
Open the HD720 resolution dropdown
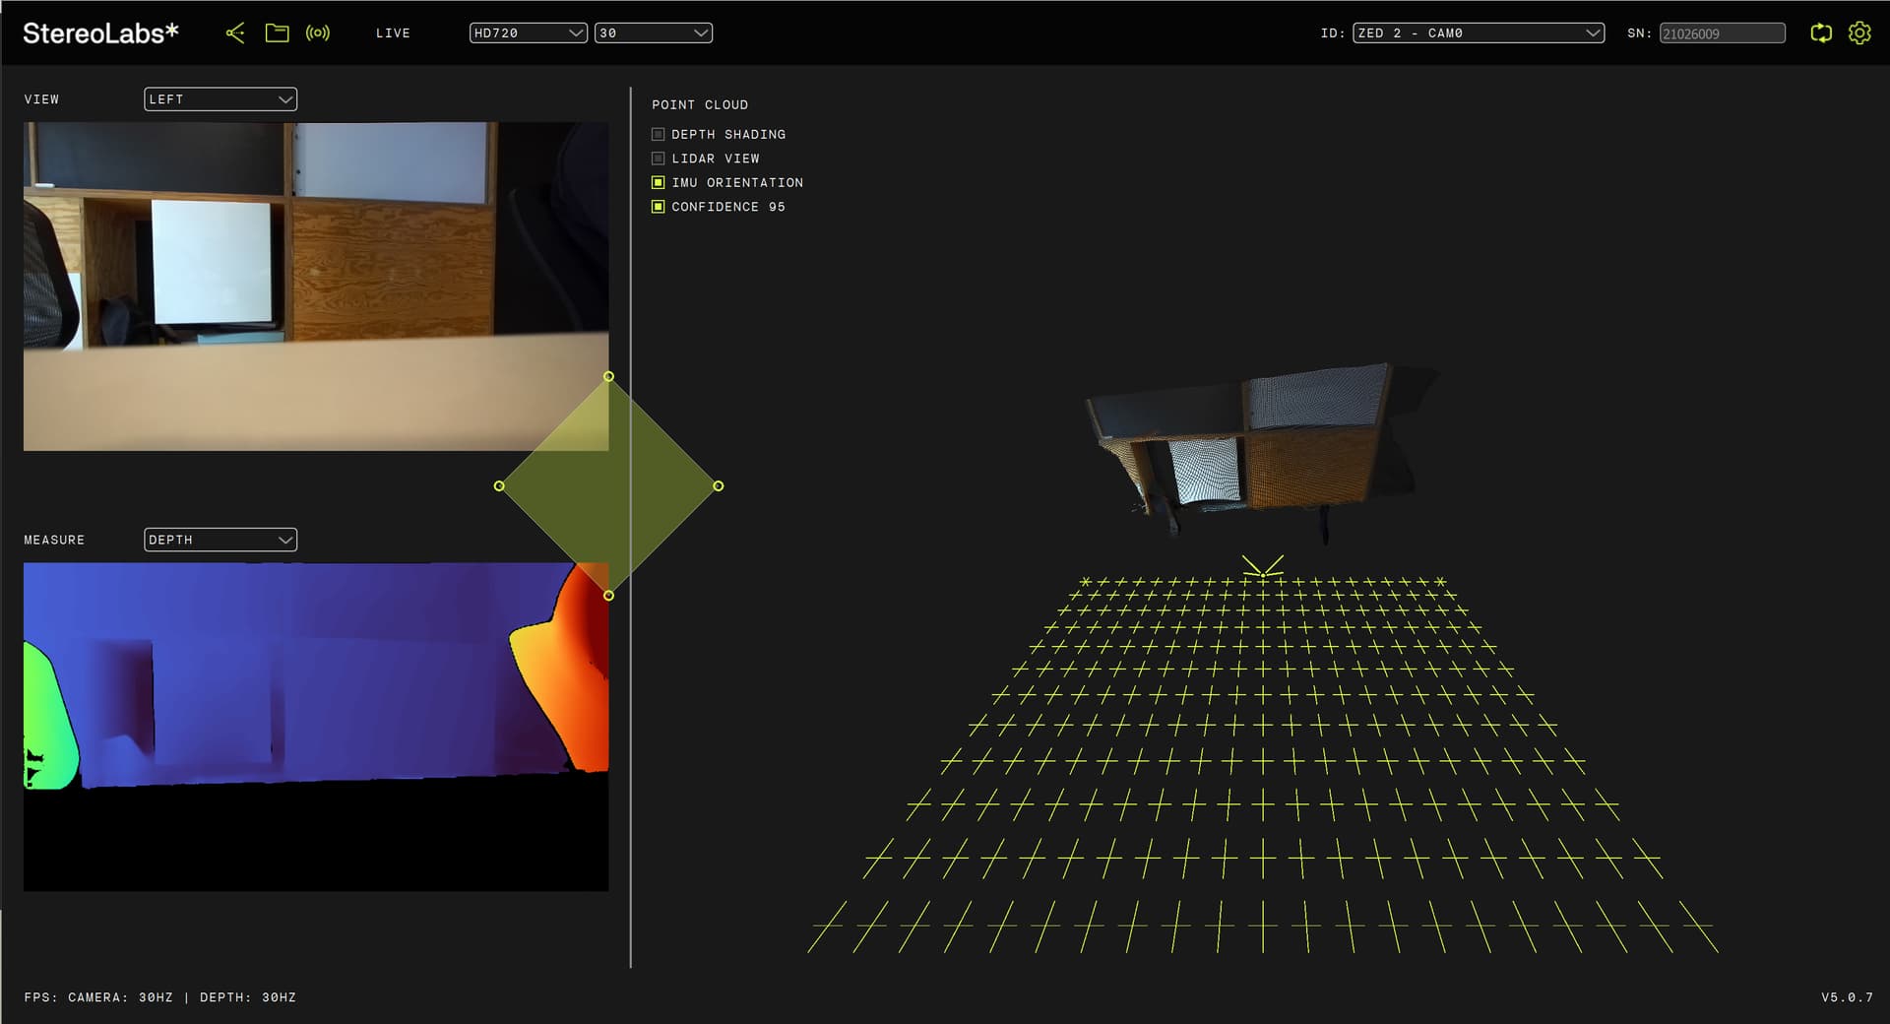click(x=528, y=33)
